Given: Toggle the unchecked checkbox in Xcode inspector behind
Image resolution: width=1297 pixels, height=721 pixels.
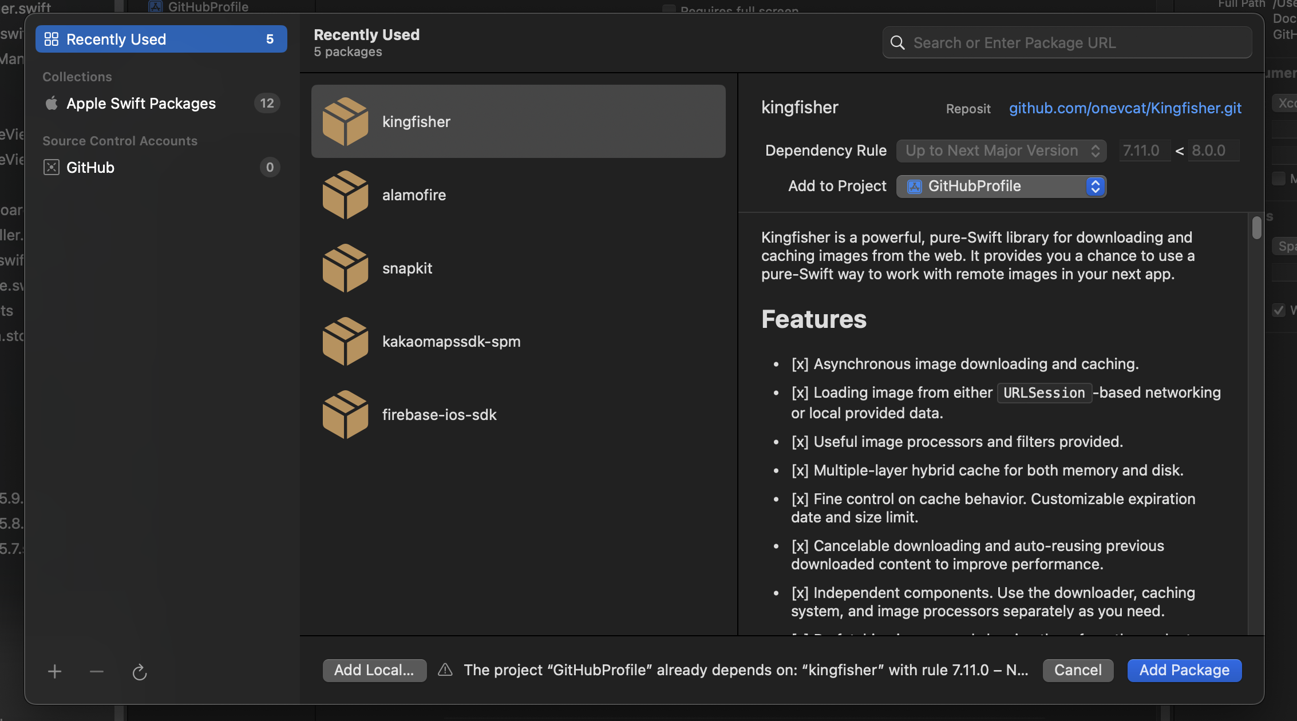Looking at the screenshot, I should click(x=1279, y=179).
